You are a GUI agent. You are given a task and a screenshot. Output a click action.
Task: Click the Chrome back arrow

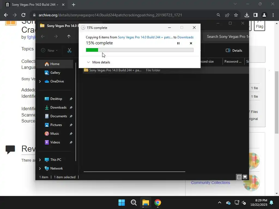click(x=6, y=15)
